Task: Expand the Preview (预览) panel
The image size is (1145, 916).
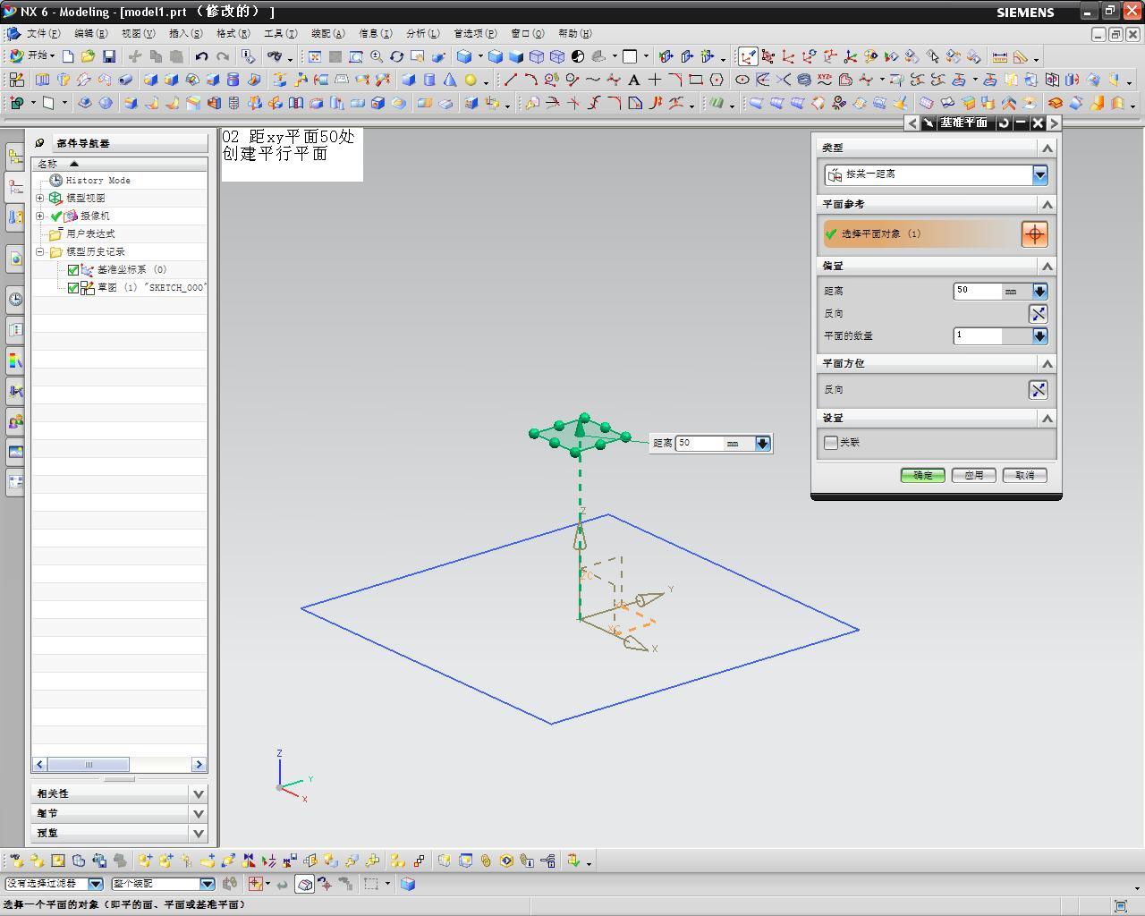Action: (x=199, y=833)
